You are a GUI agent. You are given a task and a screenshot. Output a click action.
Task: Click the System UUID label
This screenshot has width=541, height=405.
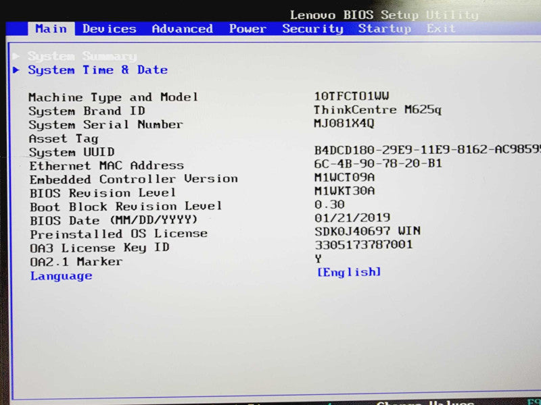click(x=72, y=153)
